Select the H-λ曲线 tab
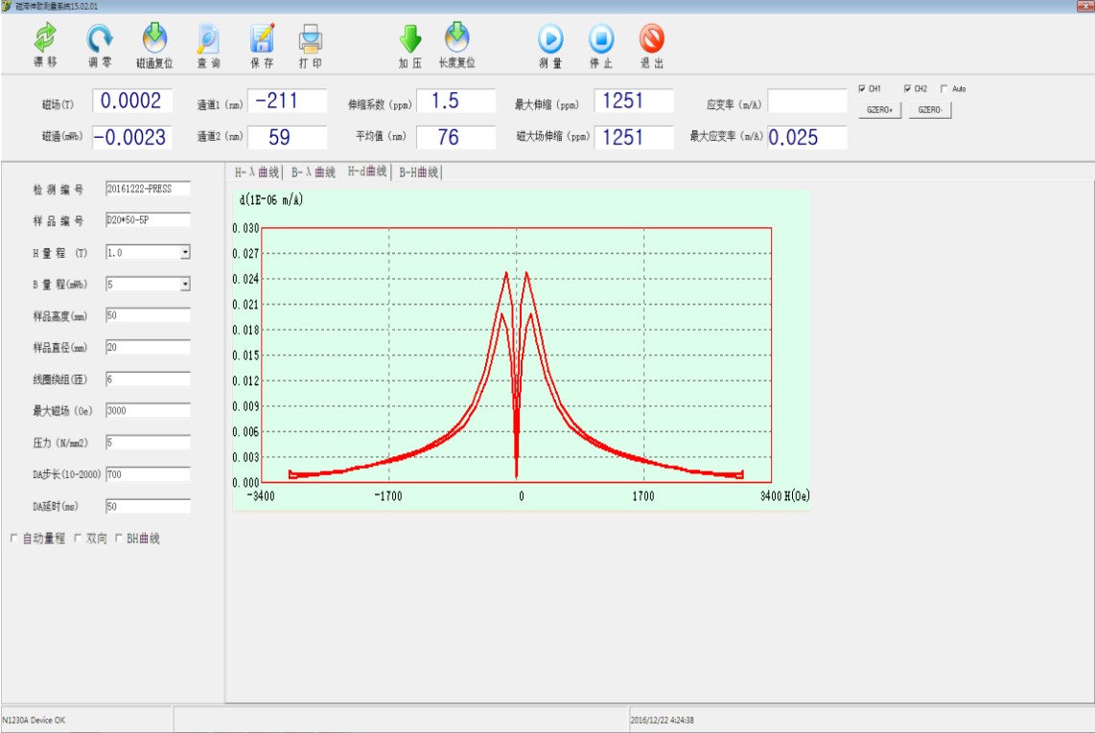Viewport: 1095px width, 733px height. coord(257,172)
